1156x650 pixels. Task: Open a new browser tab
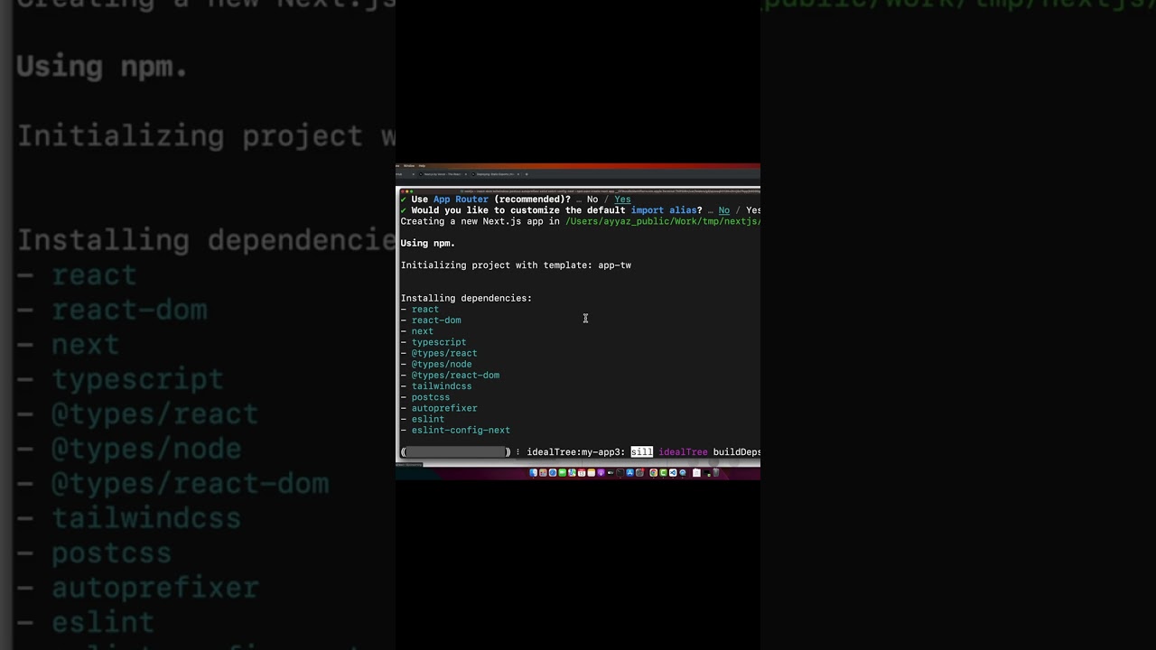(527, 174)
